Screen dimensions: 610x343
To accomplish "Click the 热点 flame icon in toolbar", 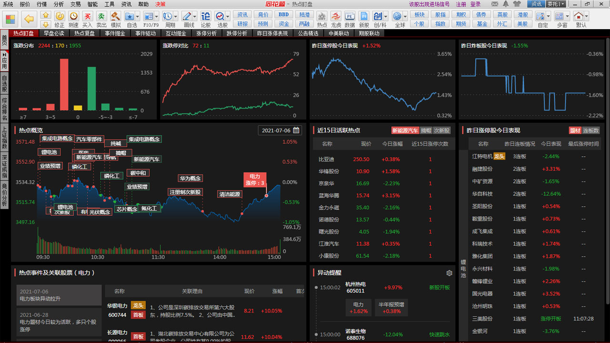I will (x=322, y=19).
